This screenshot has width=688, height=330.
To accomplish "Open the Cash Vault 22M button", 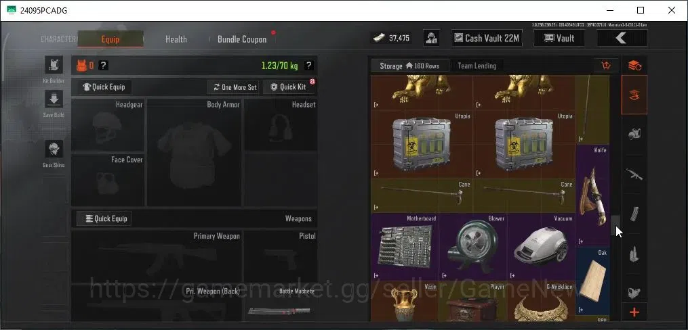I will tap(487, 38).
